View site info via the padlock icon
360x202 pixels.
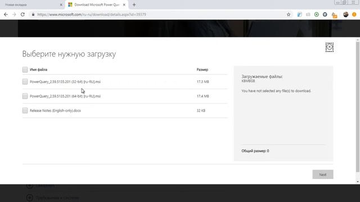click(x=33, y=15)
